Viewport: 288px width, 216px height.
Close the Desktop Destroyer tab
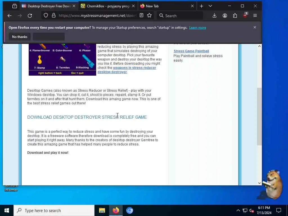(74, 6)
